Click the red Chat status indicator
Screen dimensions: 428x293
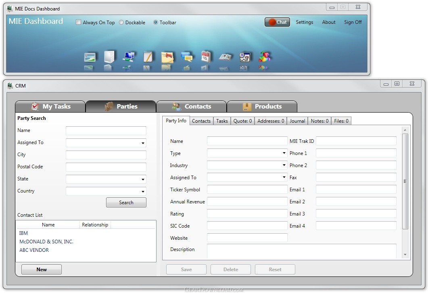pos(272,22)
